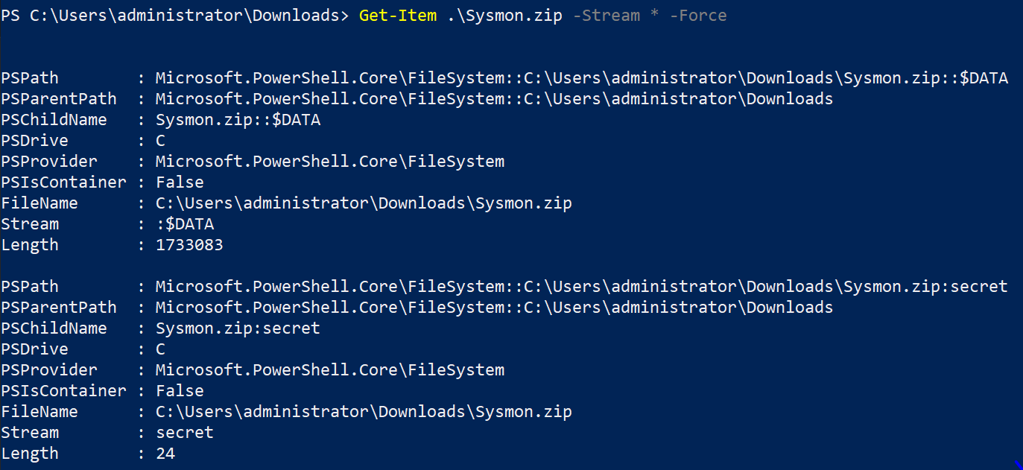Click PSParentPath value in the $DATA block
1023x470 pixels.
pos(494,99)
